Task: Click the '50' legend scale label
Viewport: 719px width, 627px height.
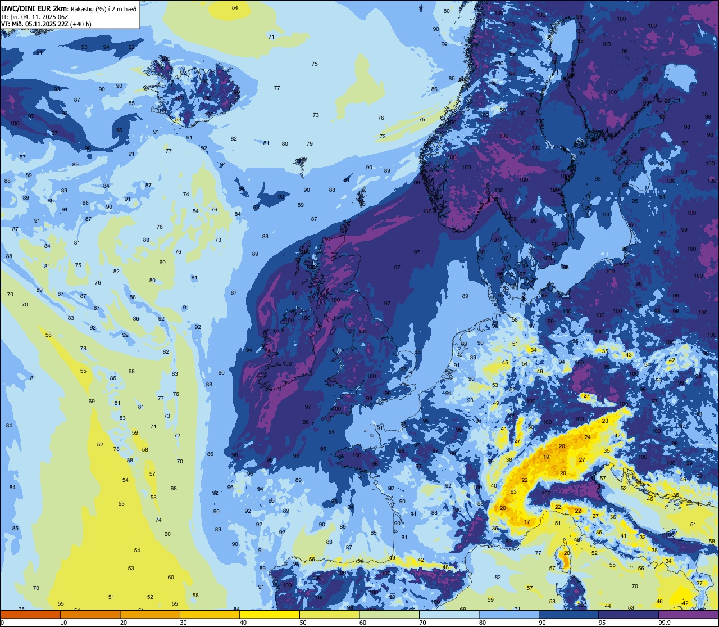Action: click(303, 623)
